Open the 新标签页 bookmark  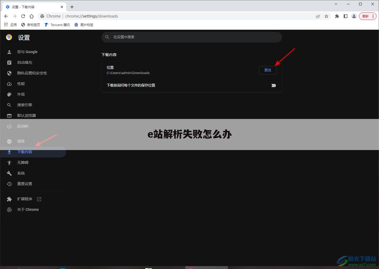[x=31, y=25]
